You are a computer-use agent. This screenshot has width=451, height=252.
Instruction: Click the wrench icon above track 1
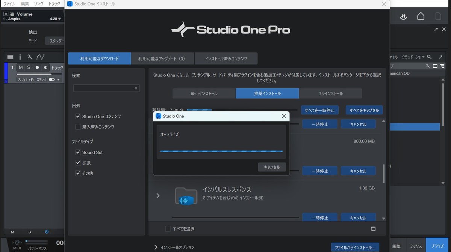tap(30, 57)
